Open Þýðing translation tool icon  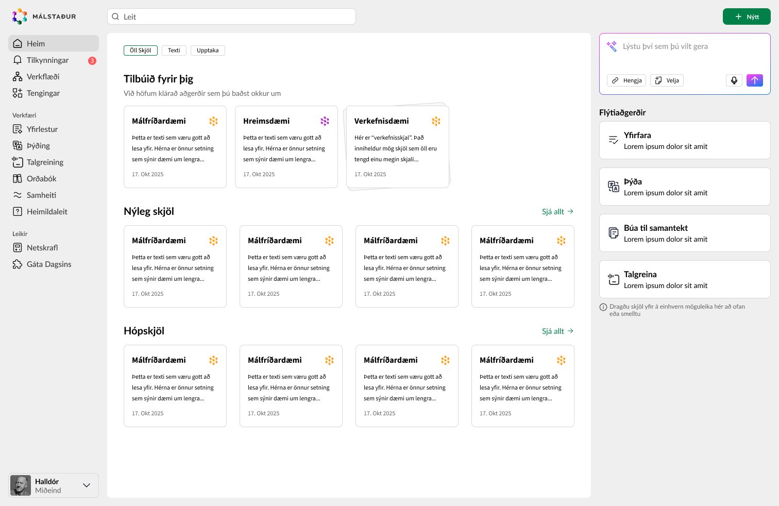point(18,146)
